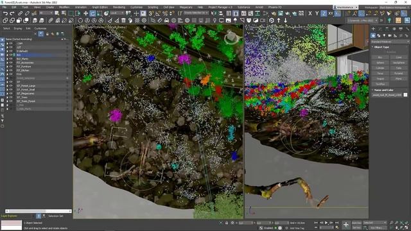
Task: Toggle visibility eye of SET_Trees layer
Action: 11,97
